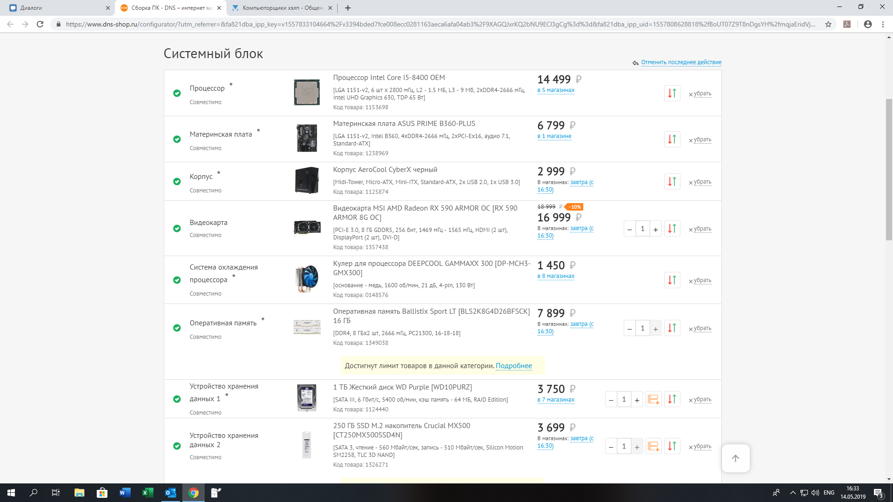Click DEEPCOOL cooler thumbnail image
This screenshot has height=502, width=893.
pyautogui.click(x=307, y=278)
